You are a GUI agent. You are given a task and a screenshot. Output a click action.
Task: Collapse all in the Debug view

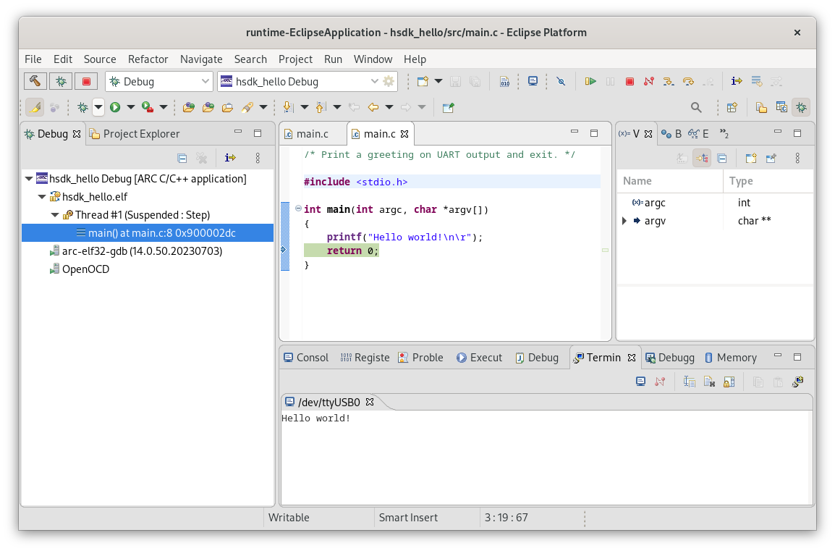tap(182, 157)
